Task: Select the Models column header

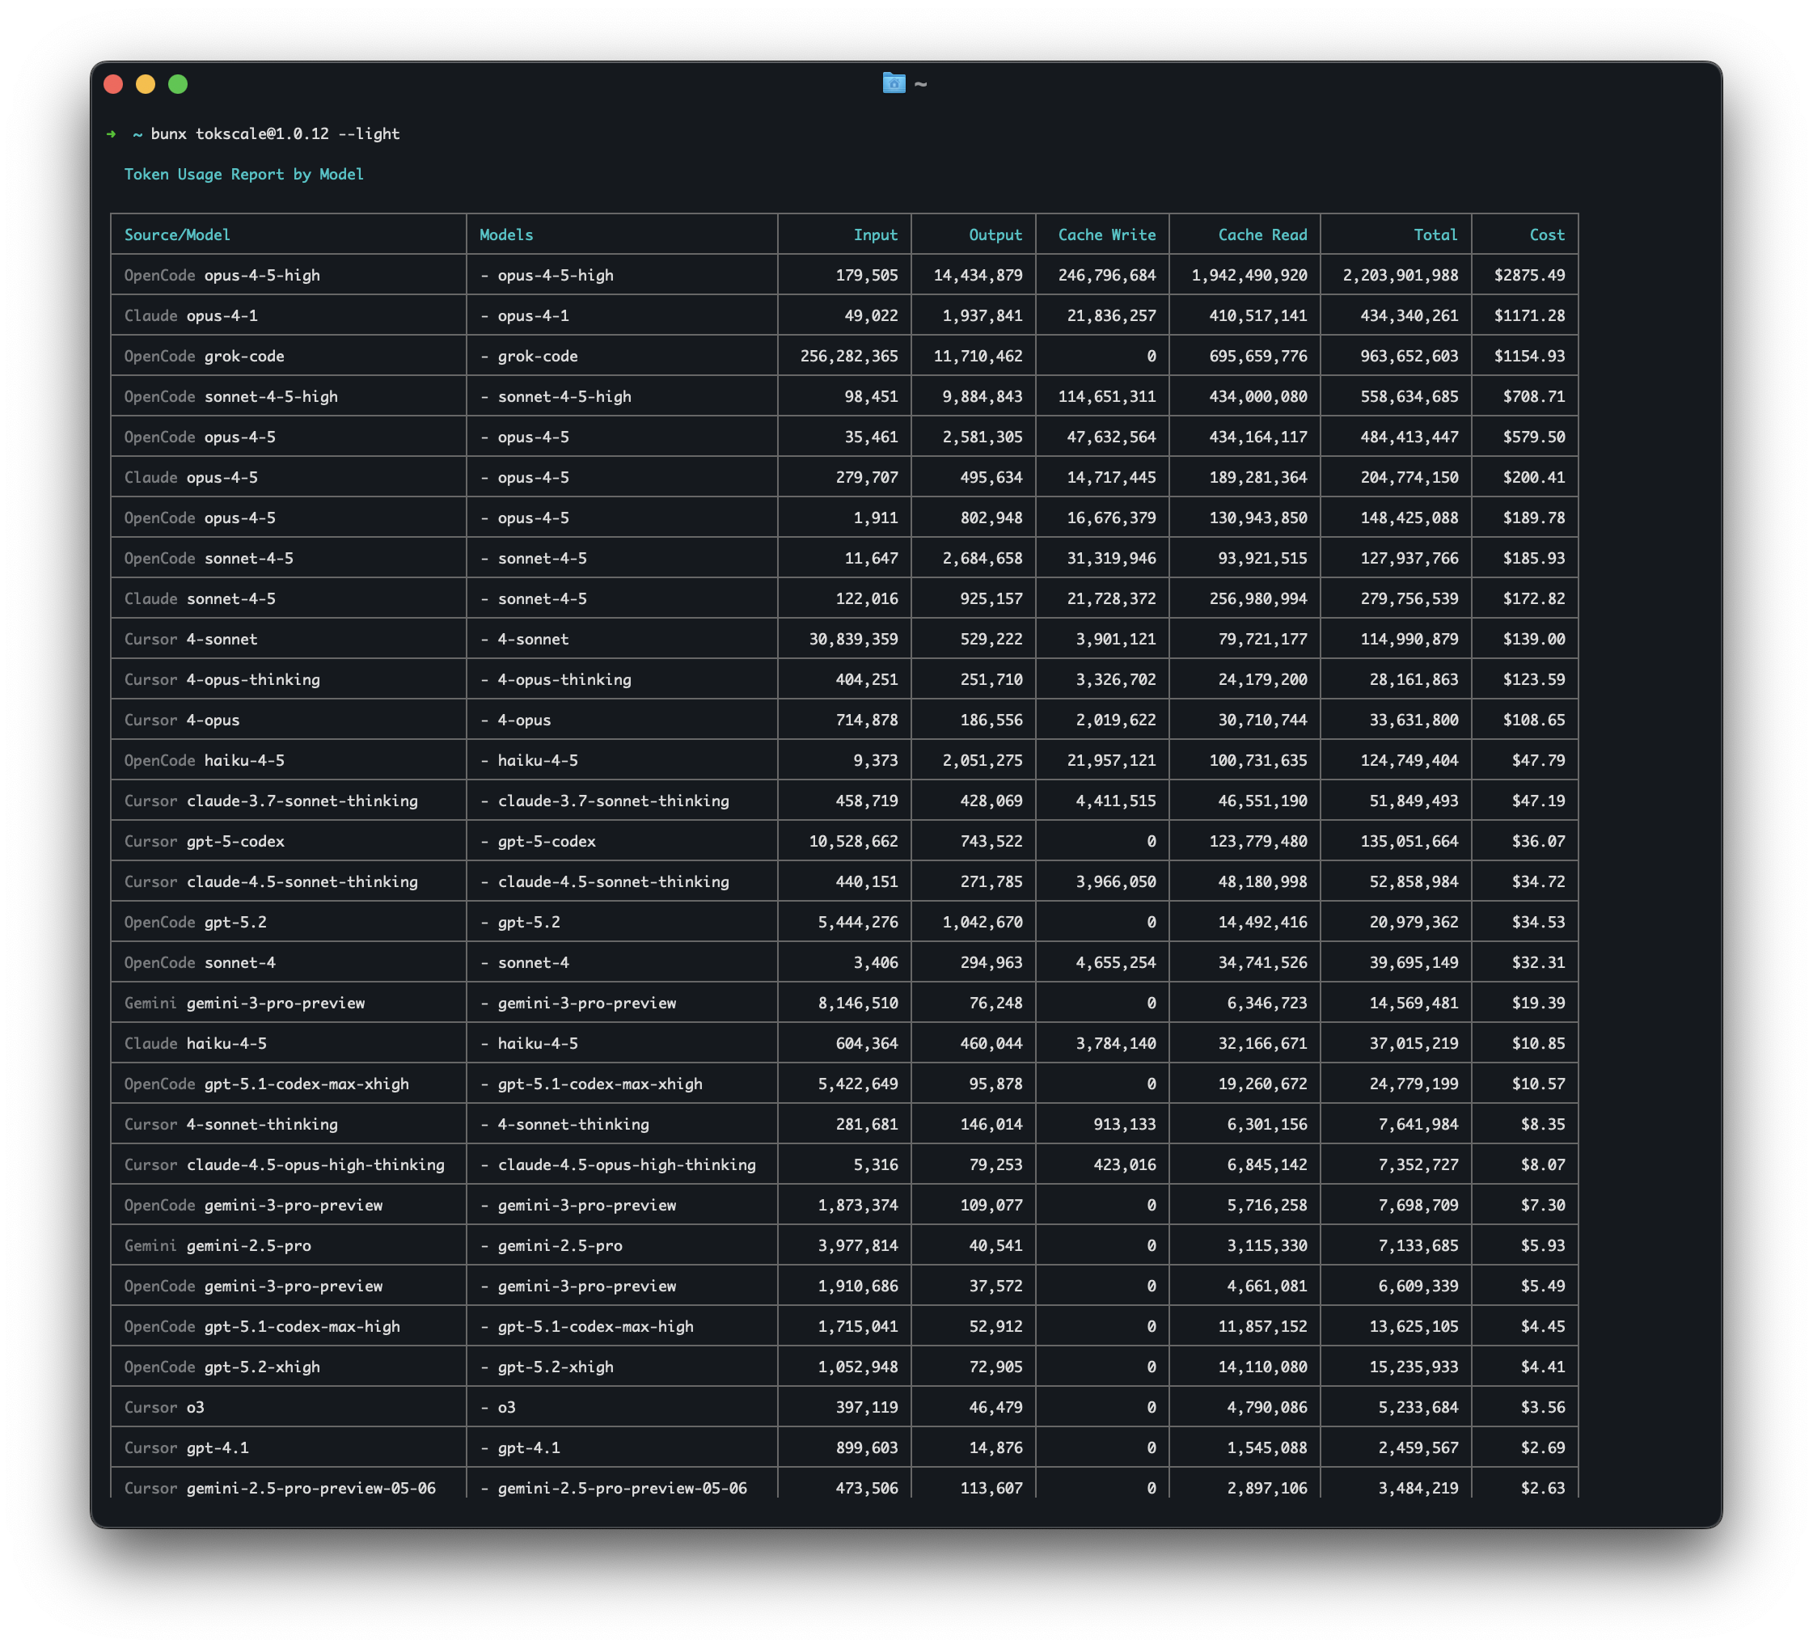Action: 506,235
